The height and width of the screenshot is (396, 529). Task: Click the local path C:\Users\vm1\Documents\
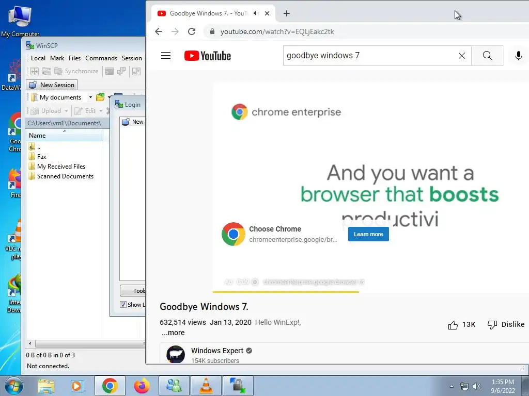pos(65,123)
